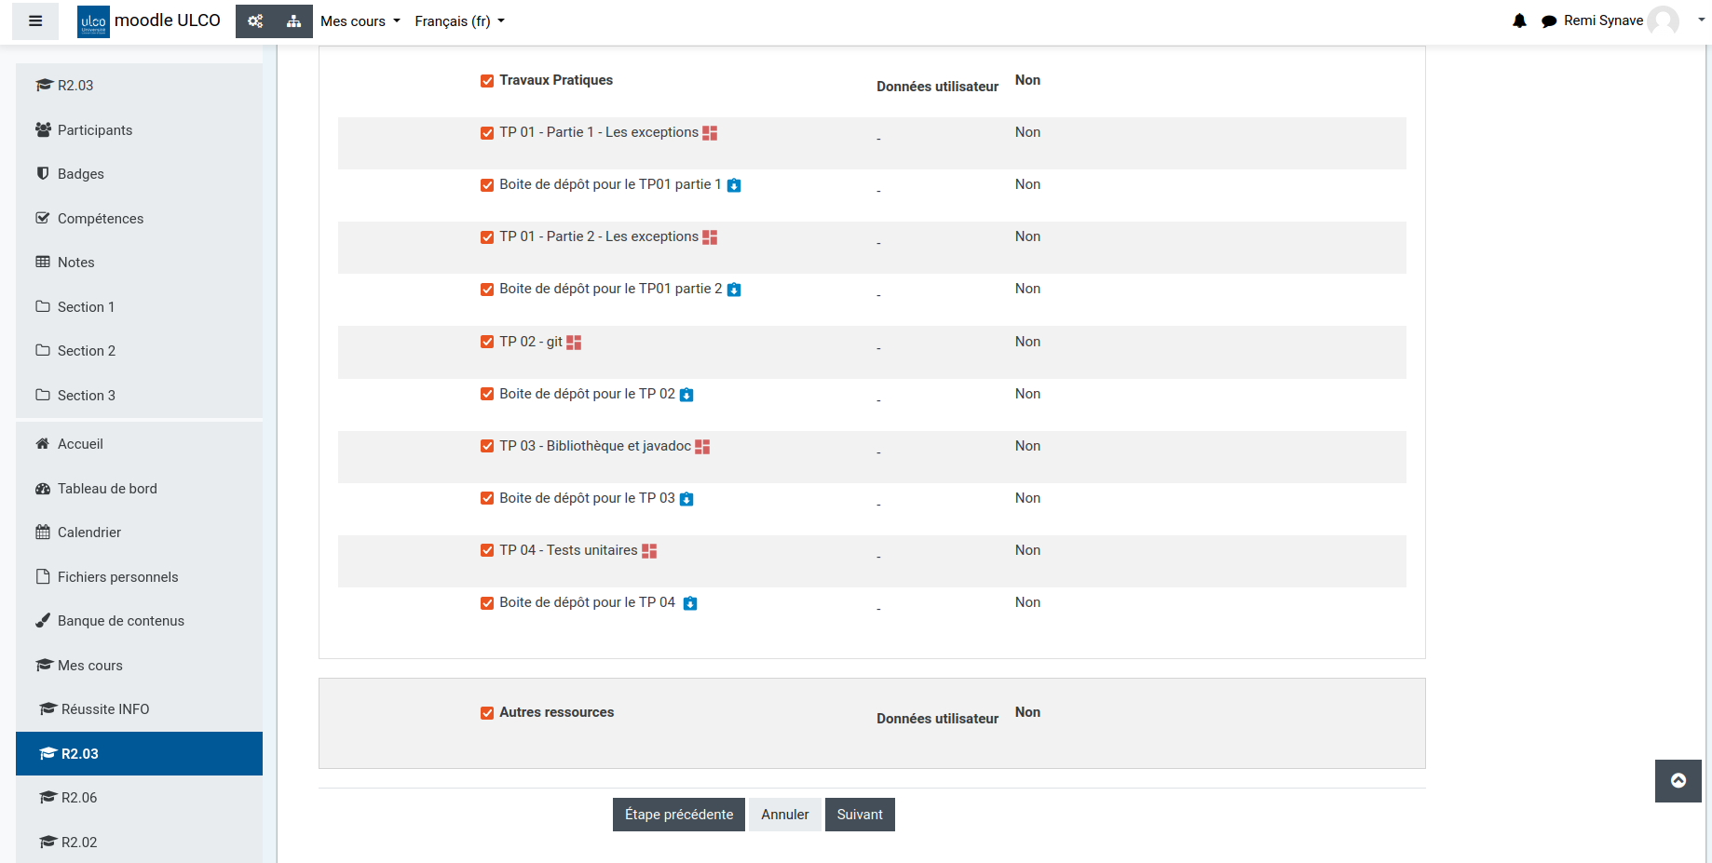Go to Tableau de bord
The width and height of the screenshot is (1712, 863).
(106, 489)
